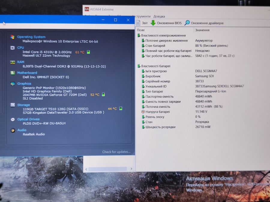The height and width of the screenshot is (202, 270).
Task: Click 119GB TARGET TS10 128G (SATA (SSD)) text
Action: pos(55,109)
